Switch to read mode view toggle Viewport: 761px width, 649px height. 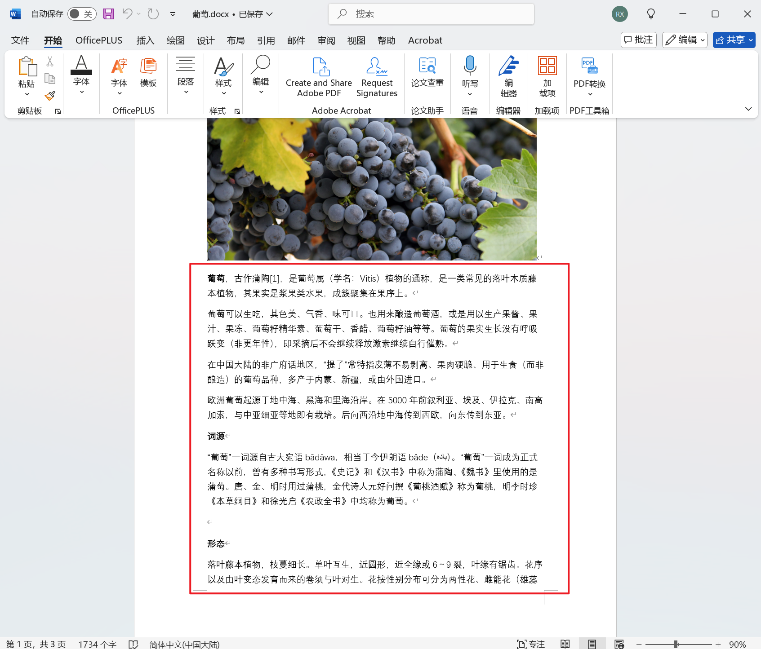tap(565, 644)
